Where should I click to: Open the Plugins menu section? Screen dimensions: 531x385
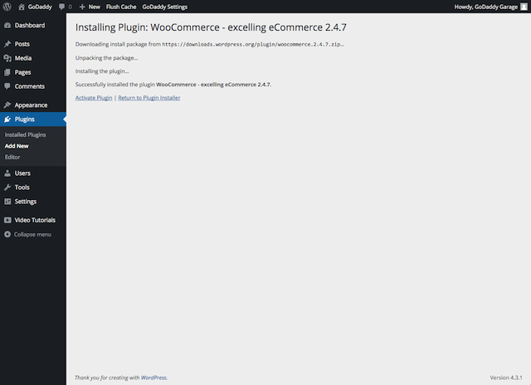click(33, 119)
